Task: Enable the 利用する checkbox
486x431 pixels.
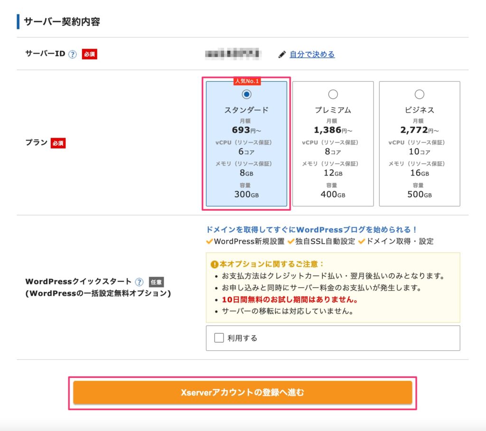Action: coord(219,337)
